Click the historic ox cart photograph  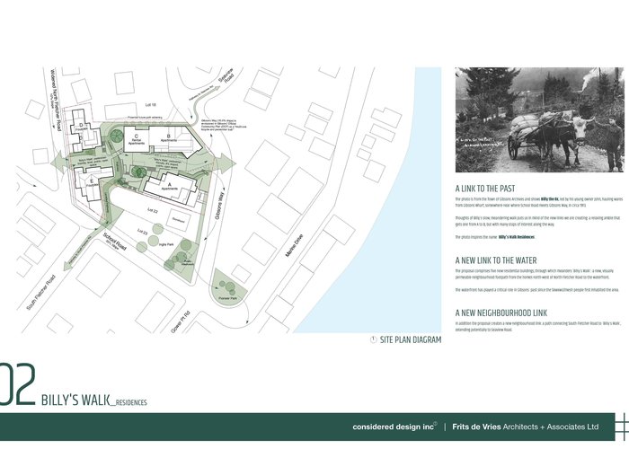click(x=539, y=119)
